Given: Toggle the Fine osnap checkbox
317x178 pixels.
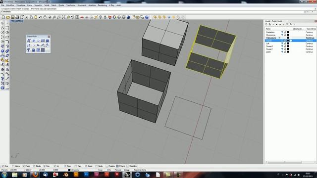Looking at the screenshot, I should (2, 166).
